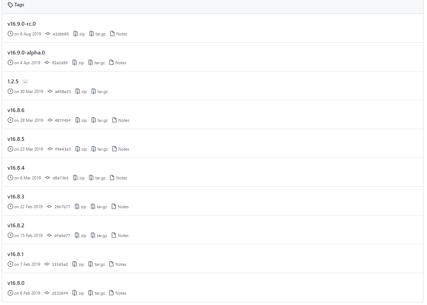Click commit icon beside 29b7b77
The image size is (427, 305).
coord(49,206)
